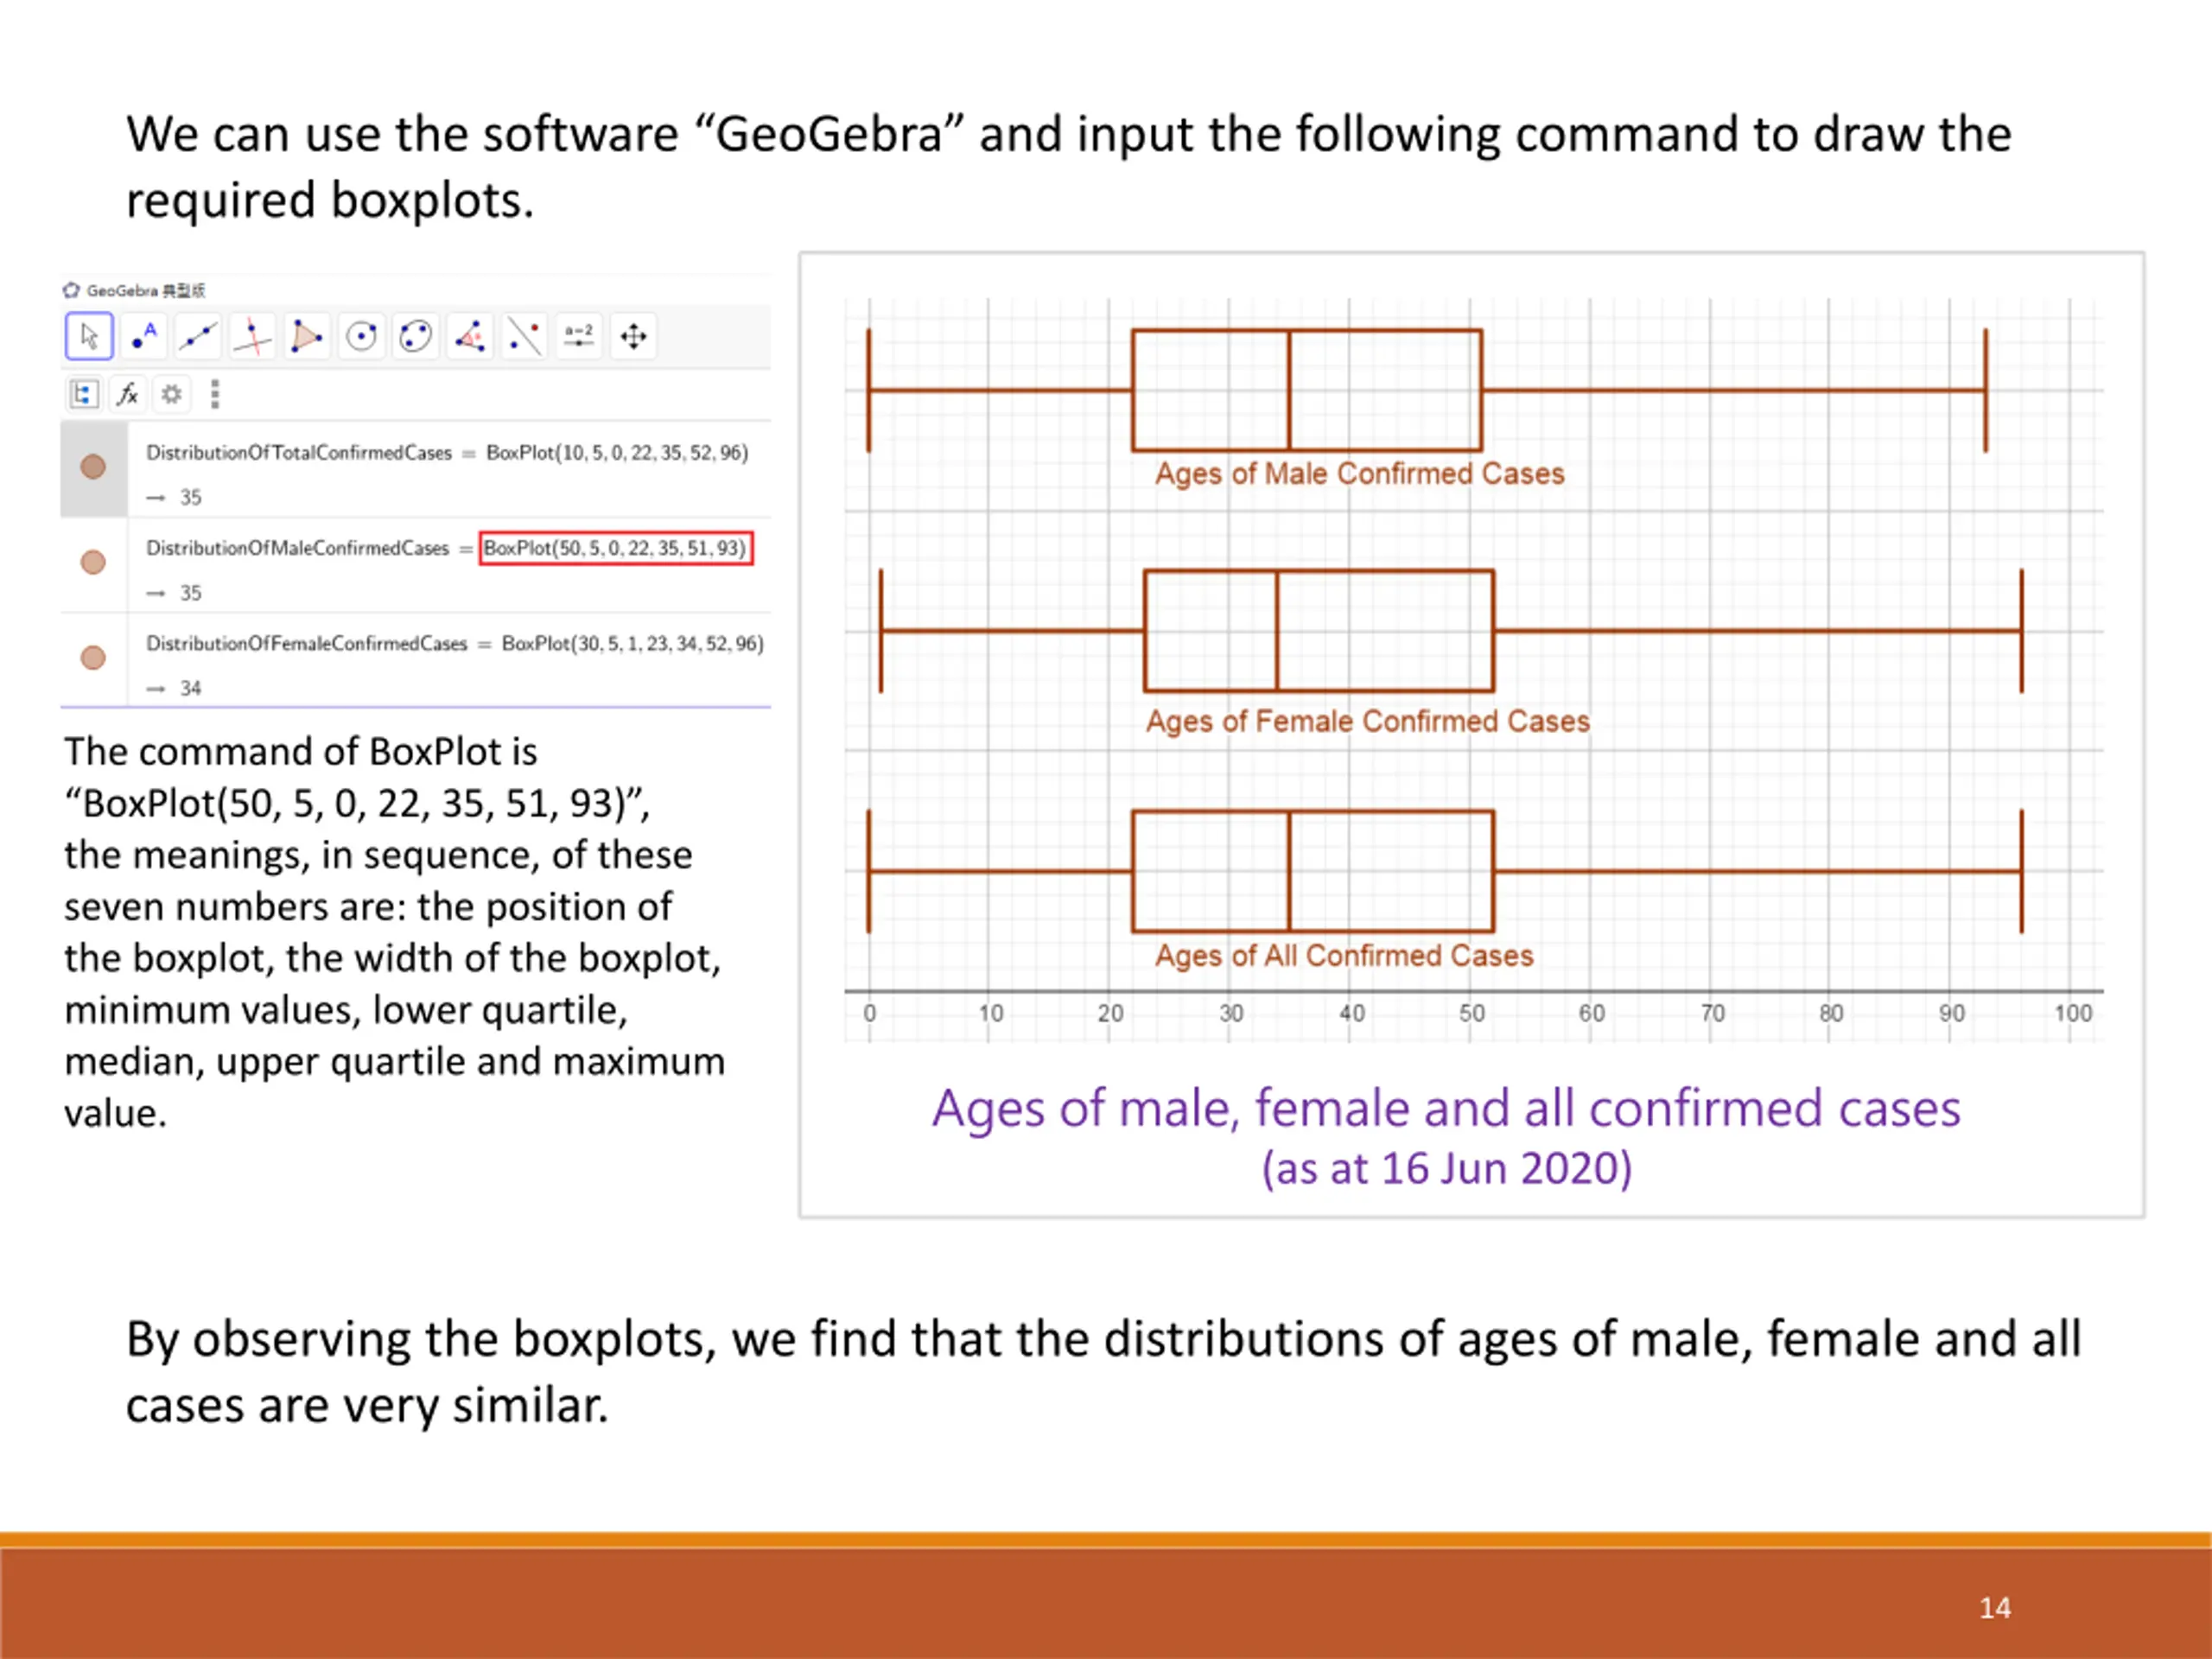The height and width of the screenshot is (1659, 2212).
Task: Select the Reflect about Line tool
Action: (x=524, y=336)
